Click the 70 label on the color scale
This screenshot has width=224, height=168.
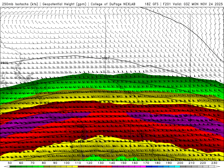pos(32,163)
